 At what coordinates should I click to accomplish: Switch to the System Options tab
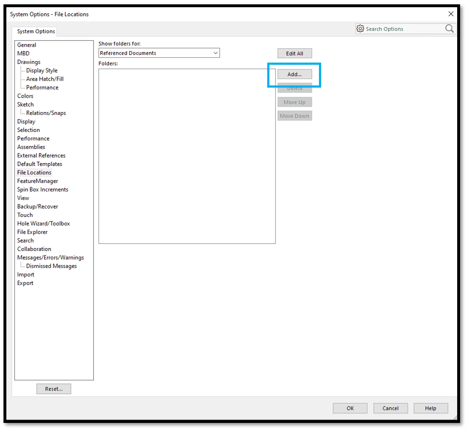coord(36,31)
